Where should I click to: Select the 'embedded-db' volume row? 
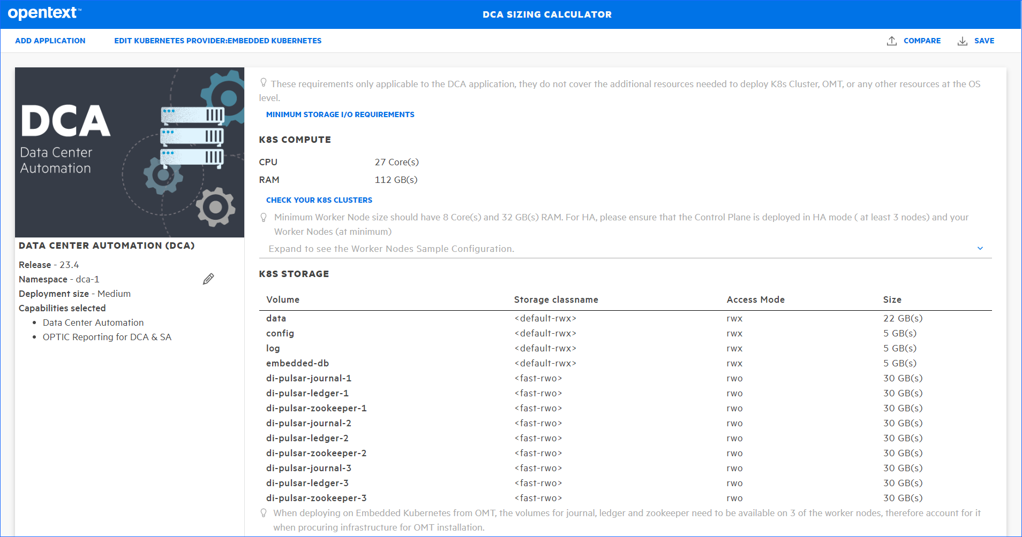pyautogui.click(x=626, y=363)
